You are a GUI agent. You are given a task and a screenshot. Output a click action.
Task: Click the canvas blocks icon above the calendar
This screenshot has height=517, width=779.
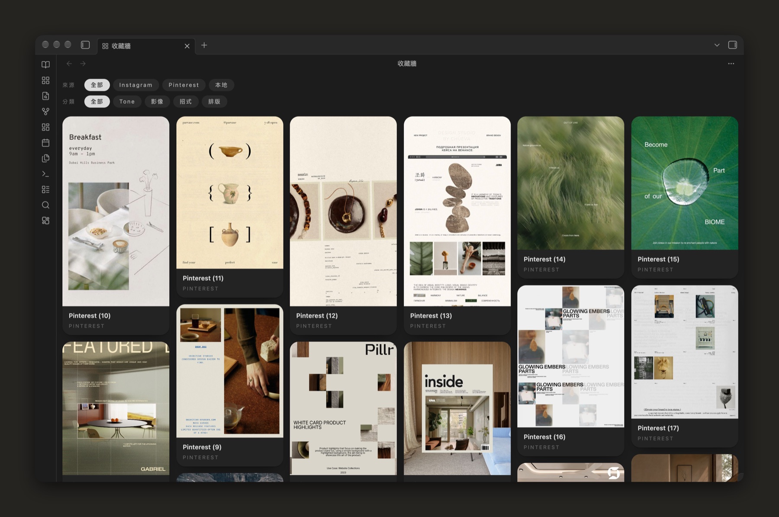point(45,127)
